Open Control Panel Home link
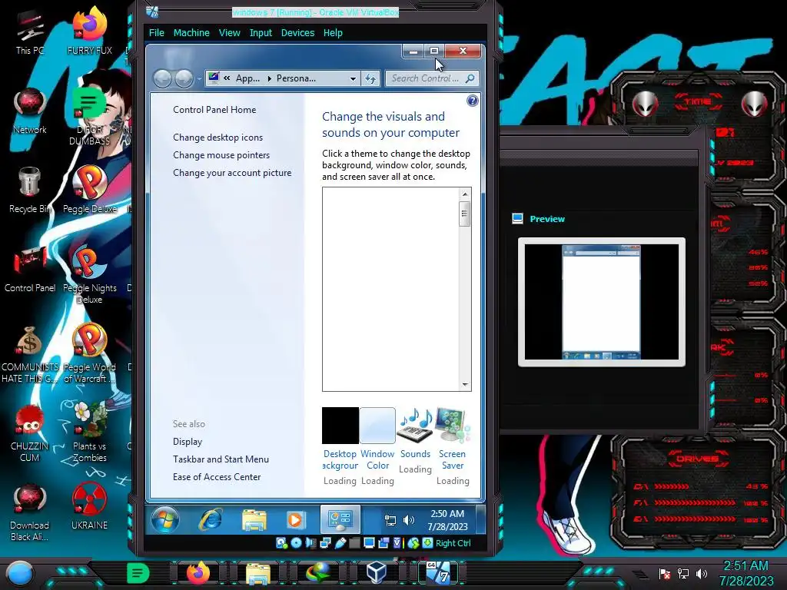Viewport: 787px width, 590px height. point(214,109)
